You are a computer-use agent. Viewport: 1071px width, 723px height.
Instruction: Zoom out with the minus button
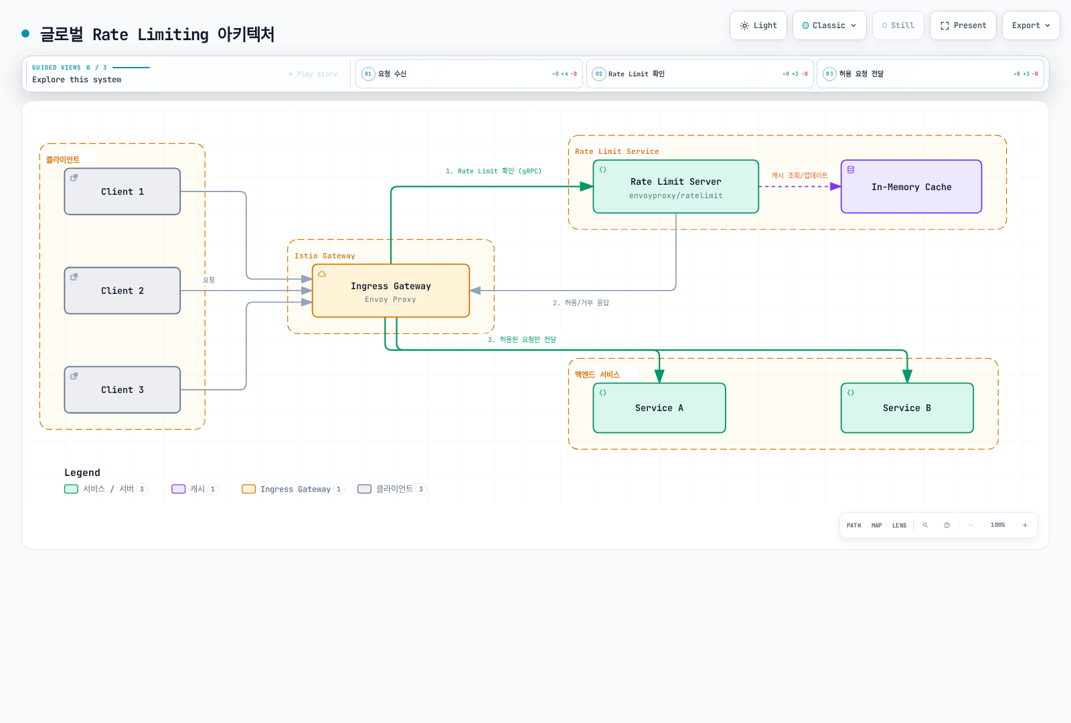pyautogui.click(x=971, y=526)
